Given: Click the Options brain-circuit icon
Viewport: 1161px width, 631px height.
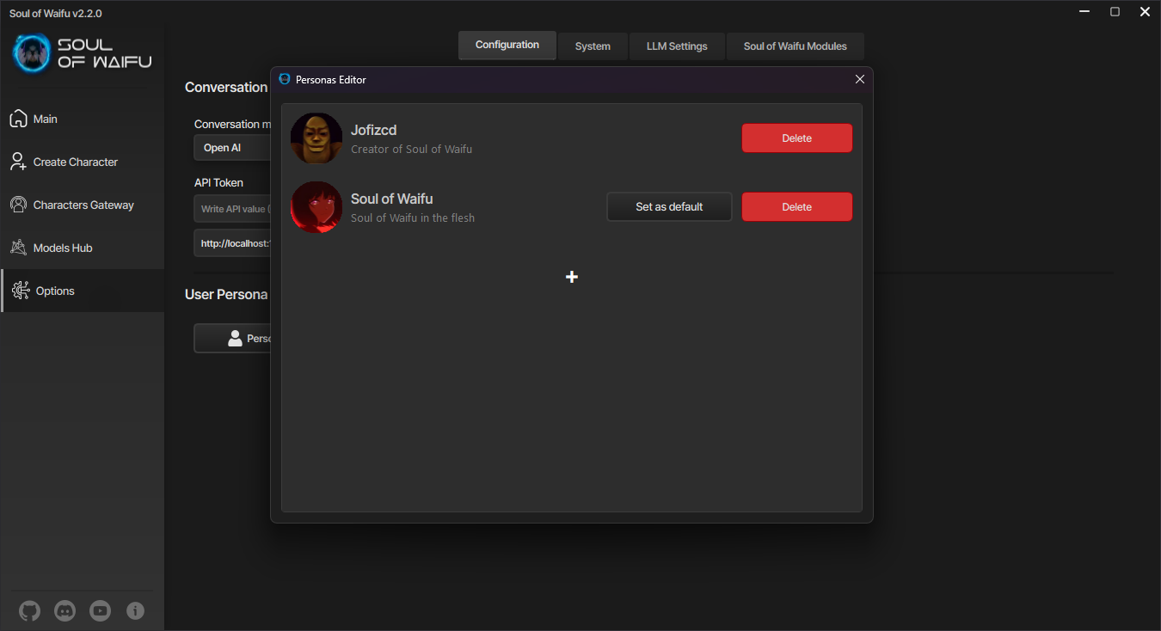Looking at the screenshot, I should coord(20,291).
